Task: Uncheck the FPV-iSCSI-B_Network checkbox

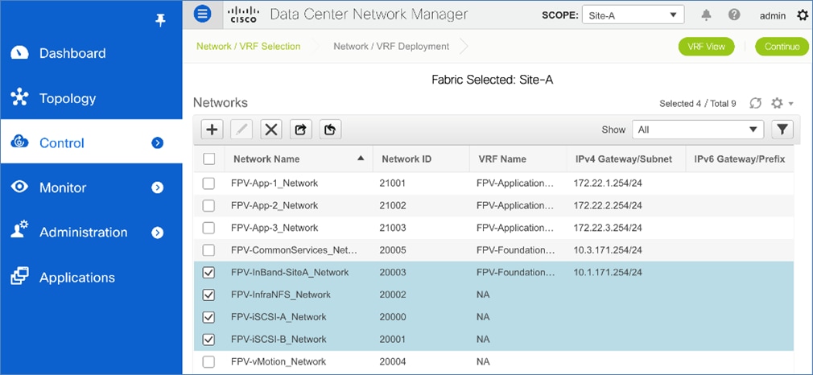Action: [209, 340]
